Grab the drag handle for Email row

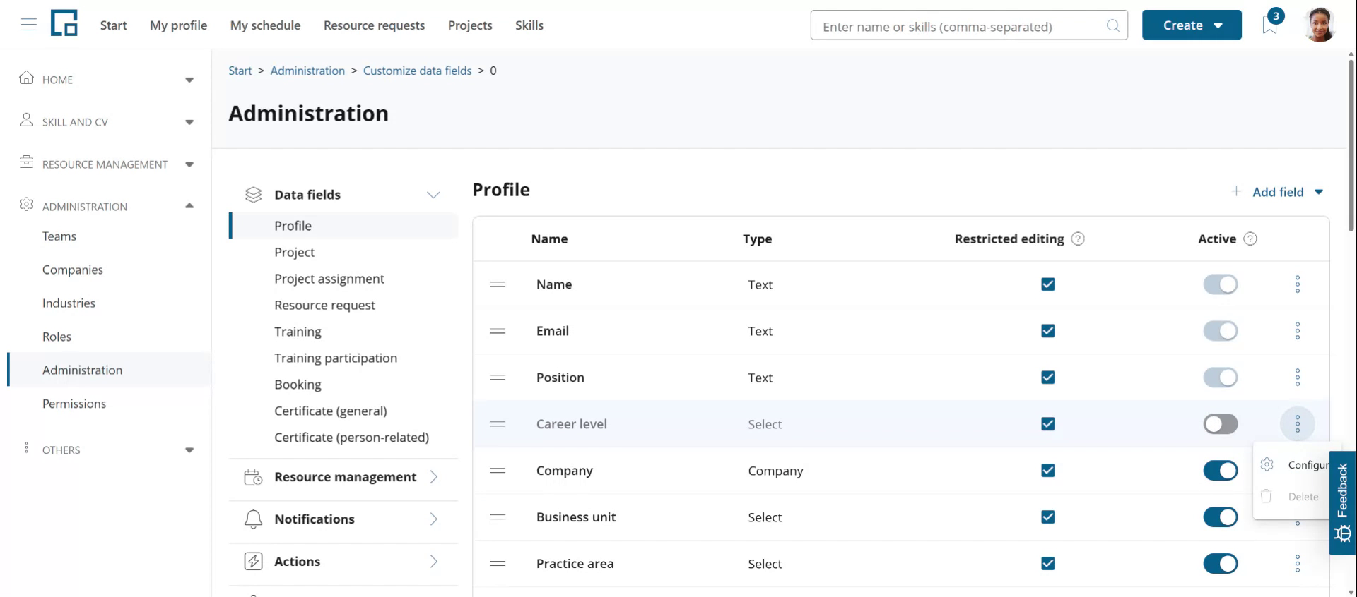tap(498, 331)
